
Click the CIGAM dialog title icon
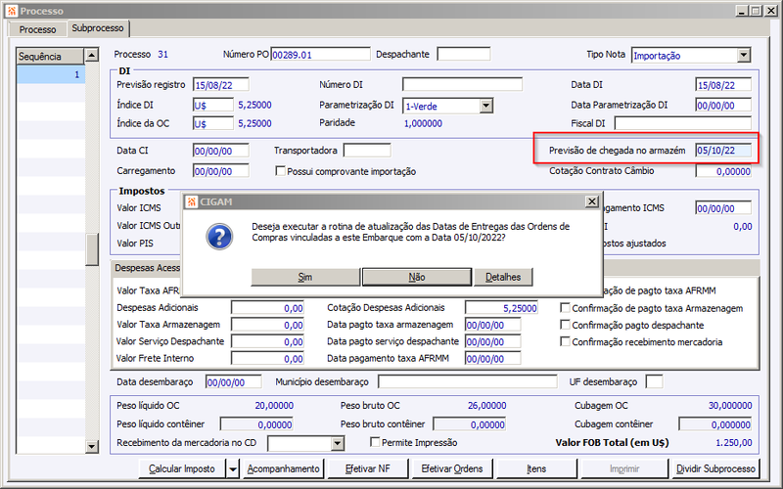[191, 201]
